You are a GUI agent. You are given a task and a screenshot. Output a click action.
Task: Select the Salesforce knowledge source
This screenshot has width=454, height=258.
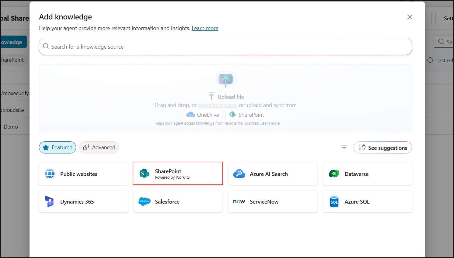pyautogui.click(x=178, y=201)
